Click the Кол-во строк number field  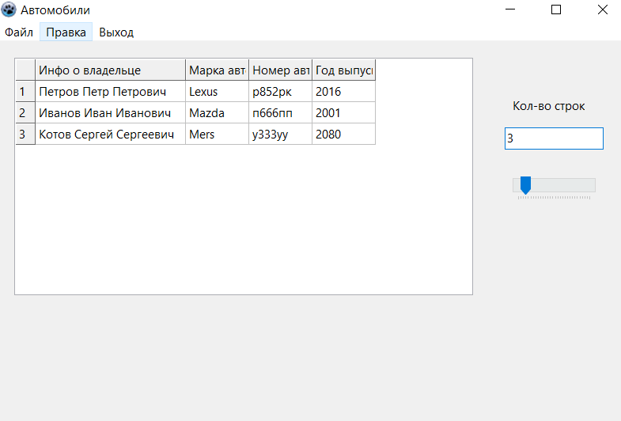(x=554, y=138)
